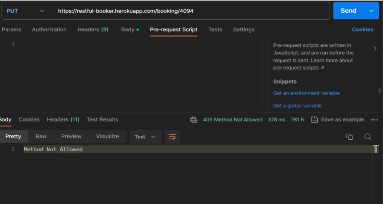This screenshot has width=383, height=204.
Task: Open the request Headers (9) tab
Action: coord(93,30)
